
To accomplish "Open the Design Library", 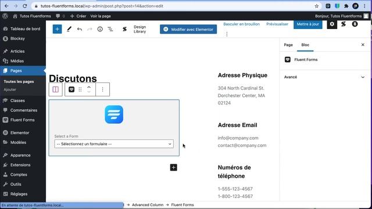I will pyautogui.click(x=139, y=29).
